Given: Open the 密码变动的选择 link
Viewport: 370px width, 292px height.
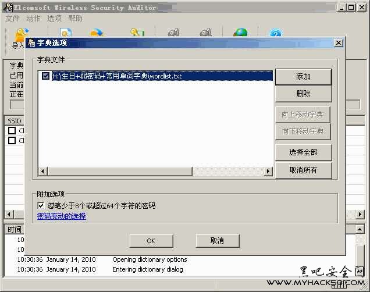Looking at the screenshot, I should pyautogui.click(x=61, y=216).
